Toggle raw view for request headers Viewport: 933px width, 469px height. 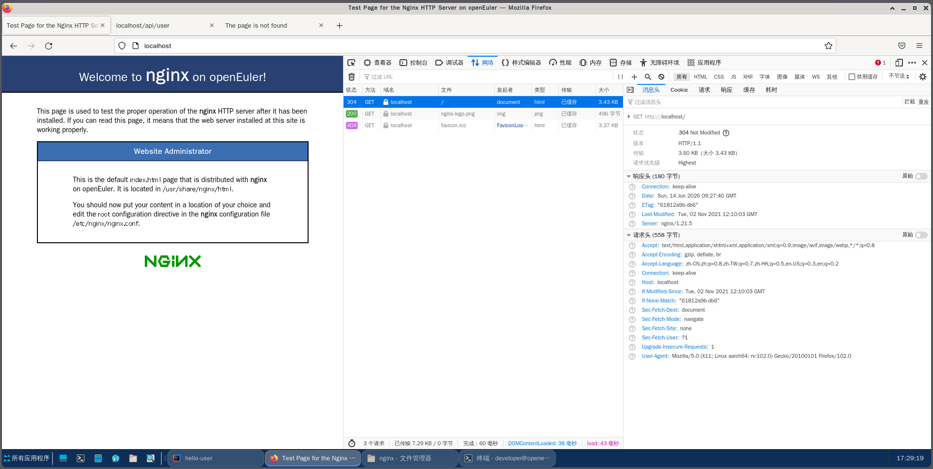tap(921, 235)
